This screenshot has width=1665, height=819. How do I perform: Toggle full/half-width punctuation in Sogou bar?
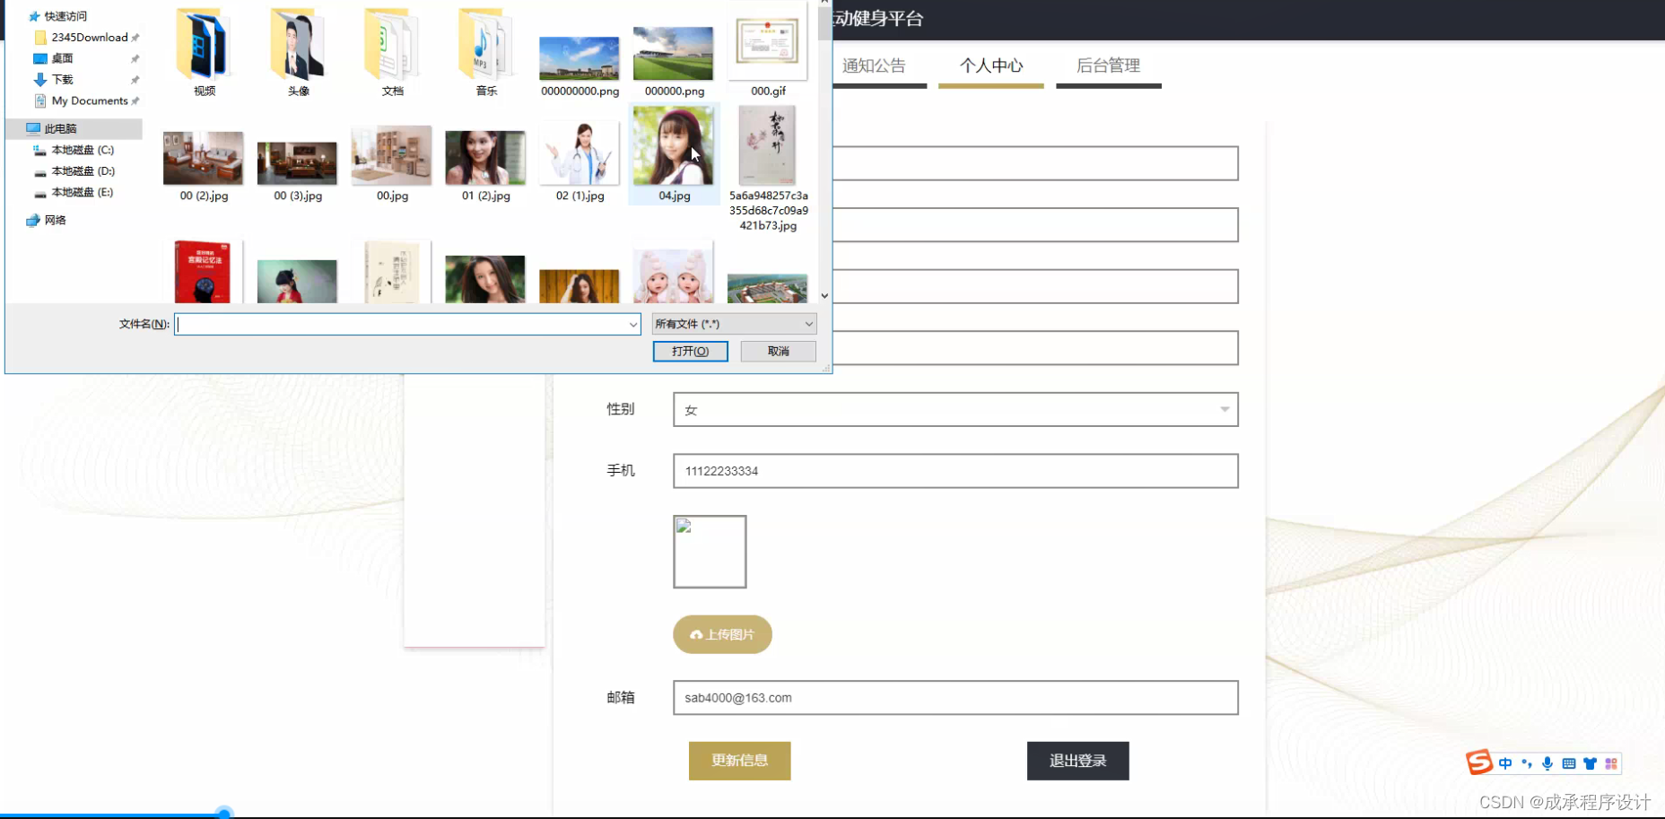pyautogui.click(x=1526, y=763)
